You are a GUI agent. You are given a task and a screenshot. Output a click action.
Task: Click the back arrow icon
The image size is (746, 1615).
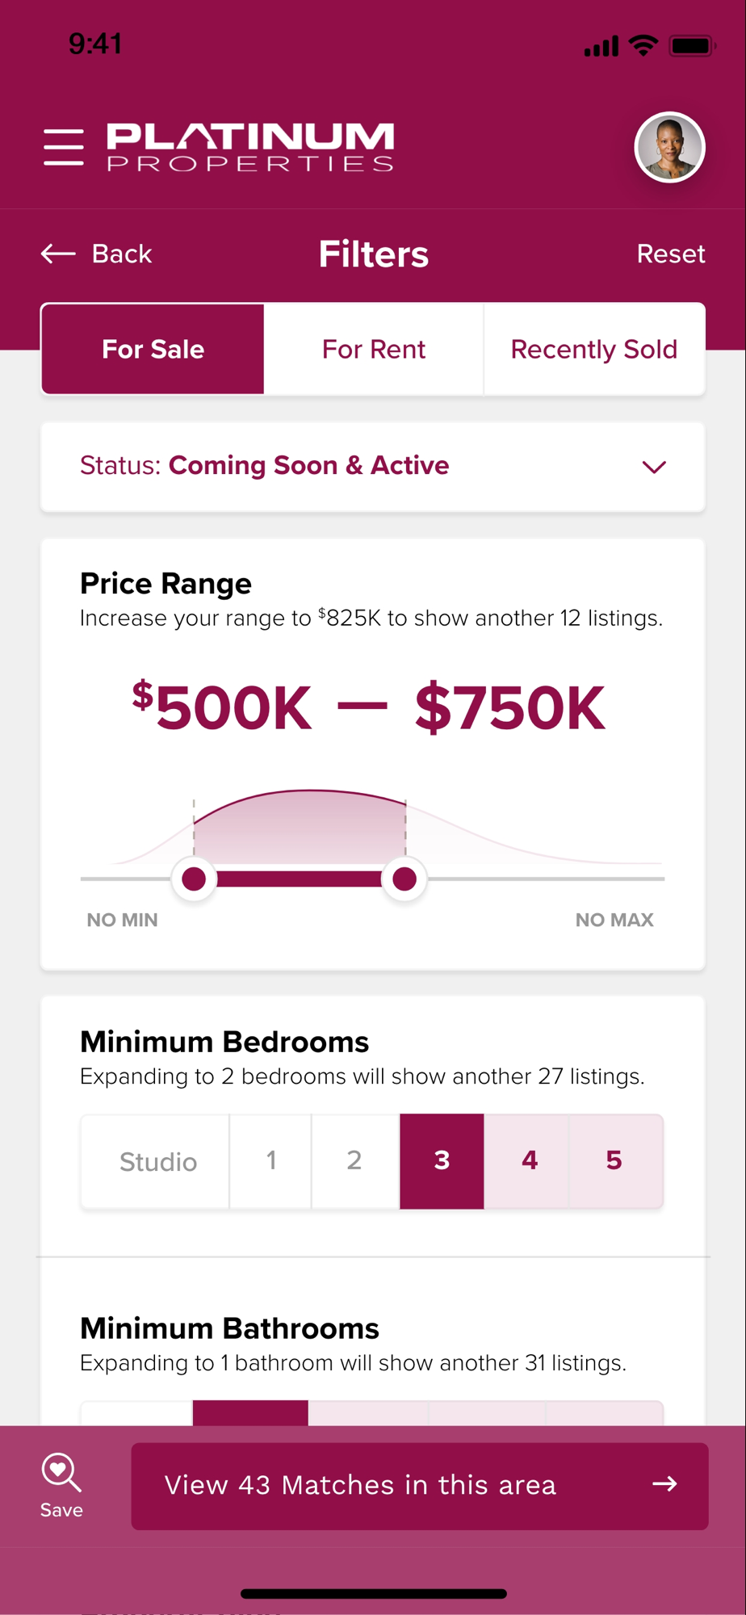(x=58, y=254)
